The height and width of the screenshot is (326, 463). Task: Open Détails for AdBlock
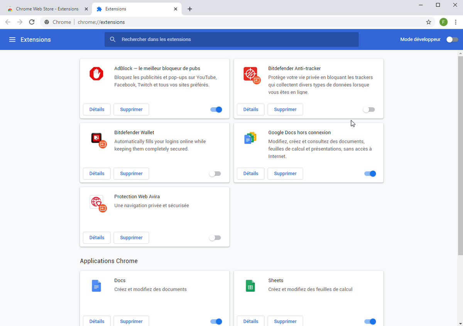(97, 109)
